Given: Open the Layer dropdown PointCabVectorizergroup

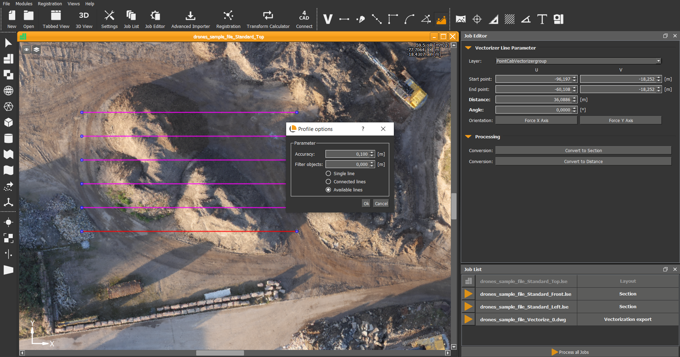Looking at the screenshot, I should (x=578, y=61).
